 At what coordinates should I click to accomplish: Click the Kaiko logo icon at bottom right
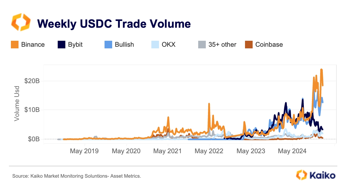(x=301, y=175)
